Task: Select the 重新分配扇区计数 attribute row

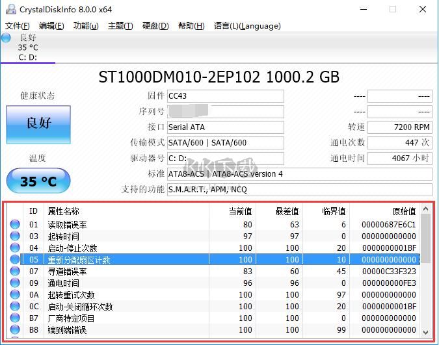Action: (x=213, y=259)
